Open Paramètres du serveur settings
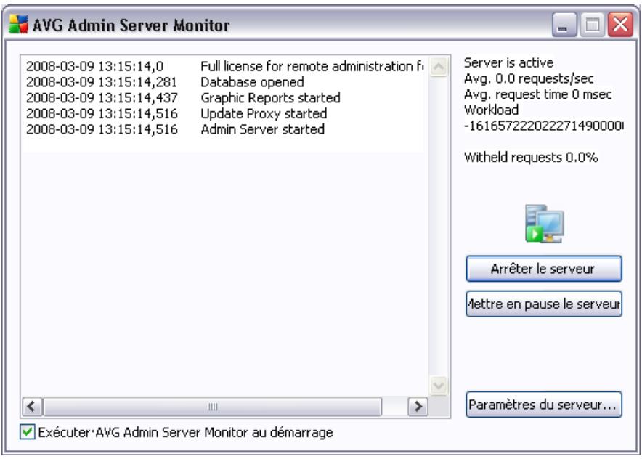The height and width of the screenshot is (459, 642). (544, 405)
